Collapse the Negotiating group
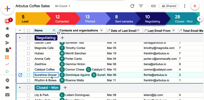This screenshot has width=204, height=100. pos(20,38)
